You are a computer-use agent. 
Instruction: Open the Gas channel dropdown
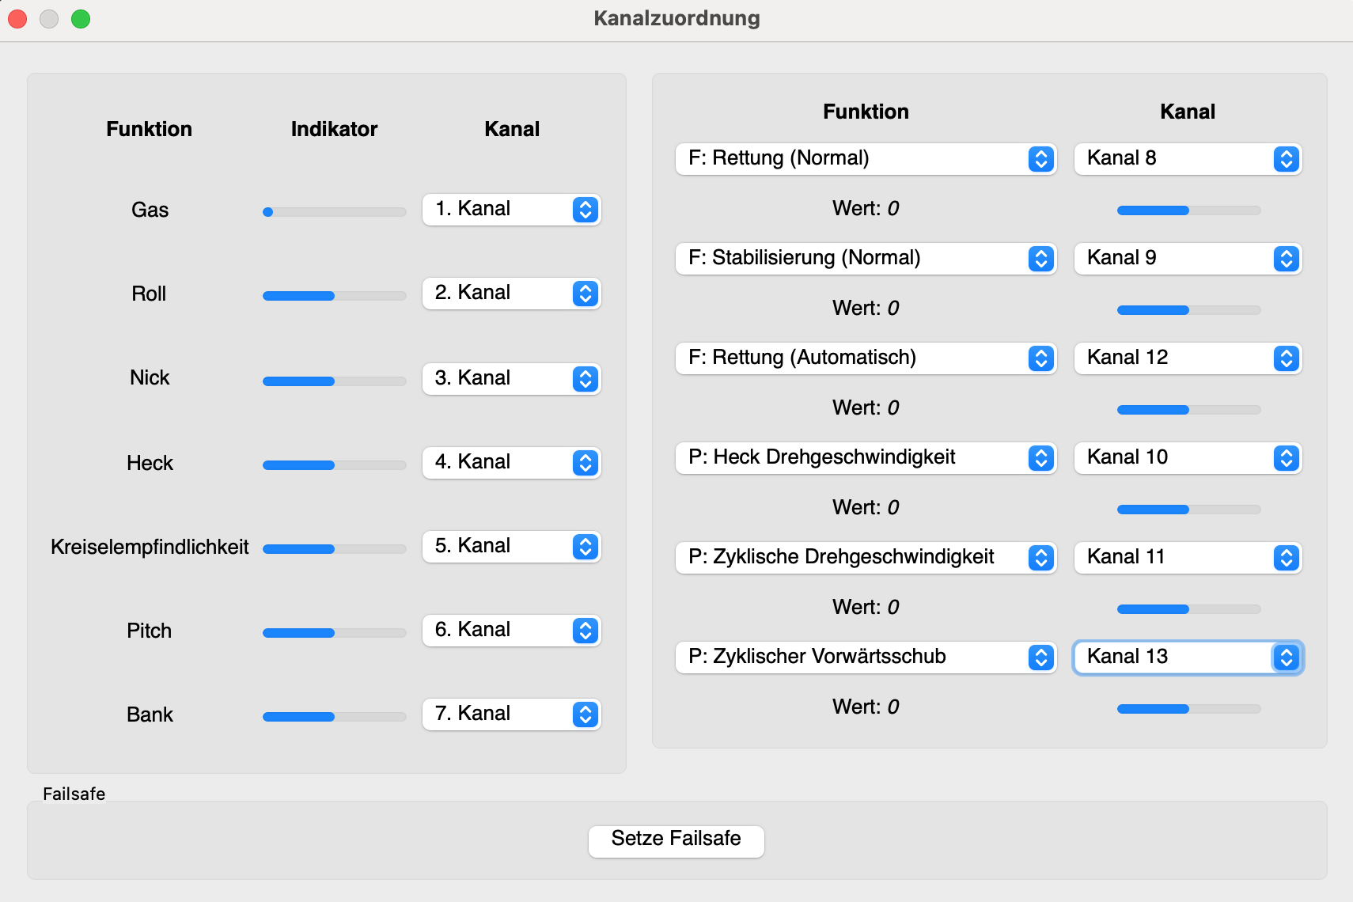tap(511, 210)
